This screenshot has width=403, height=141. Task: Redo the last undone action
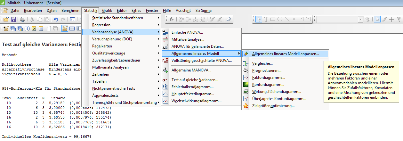tap(63, 19)
